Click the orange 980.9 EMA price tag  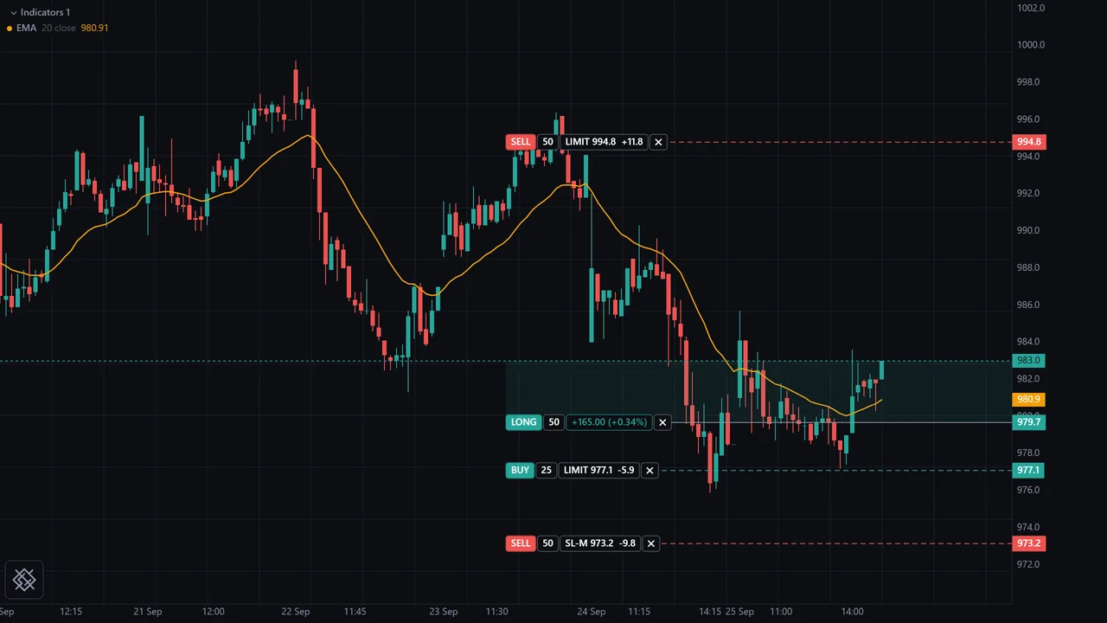(1029, 400)
